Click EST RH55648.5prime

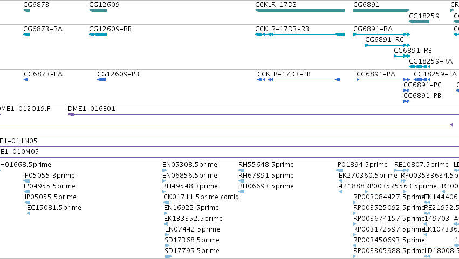pyautogui.click(x=241, y=170)
